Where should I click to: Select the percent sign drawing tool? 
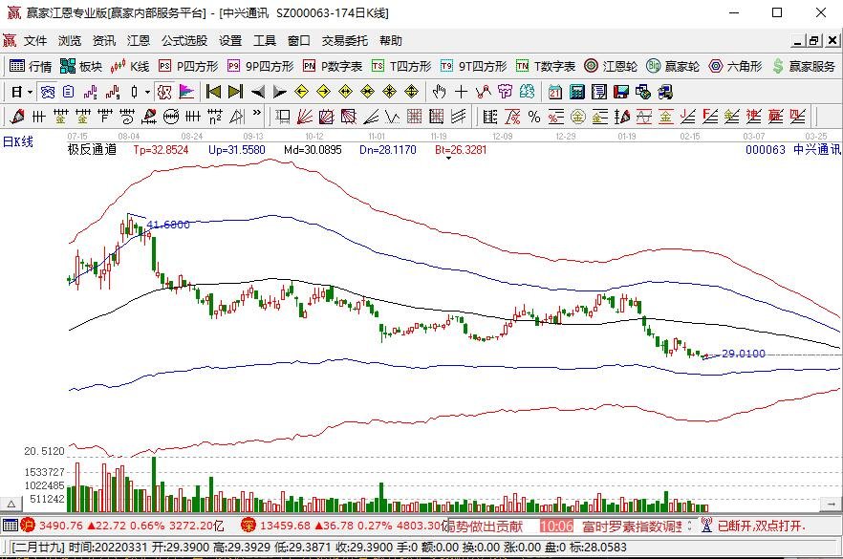click(534, 117)
